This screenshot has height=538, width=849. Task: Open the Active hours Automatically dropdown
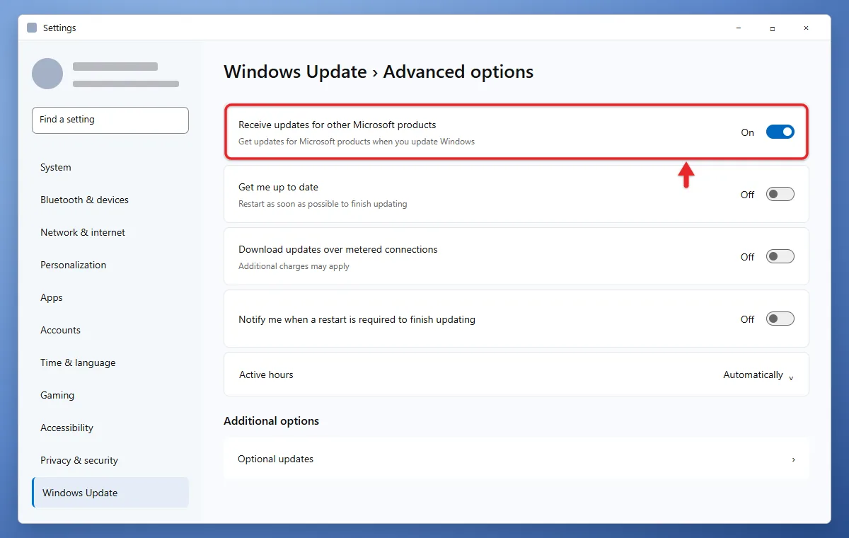(x=758, y=375)
